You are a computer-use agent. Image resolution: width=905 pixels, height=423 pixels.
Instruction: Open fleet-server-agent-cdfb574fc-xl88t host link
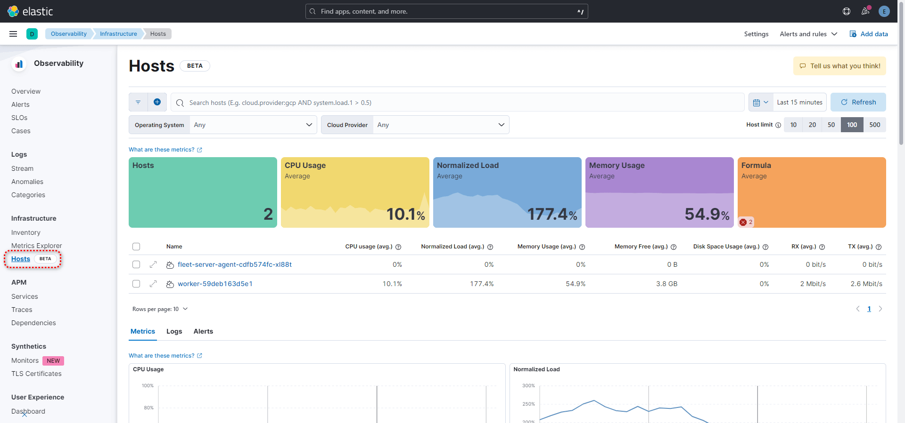[x=235, y=264]
